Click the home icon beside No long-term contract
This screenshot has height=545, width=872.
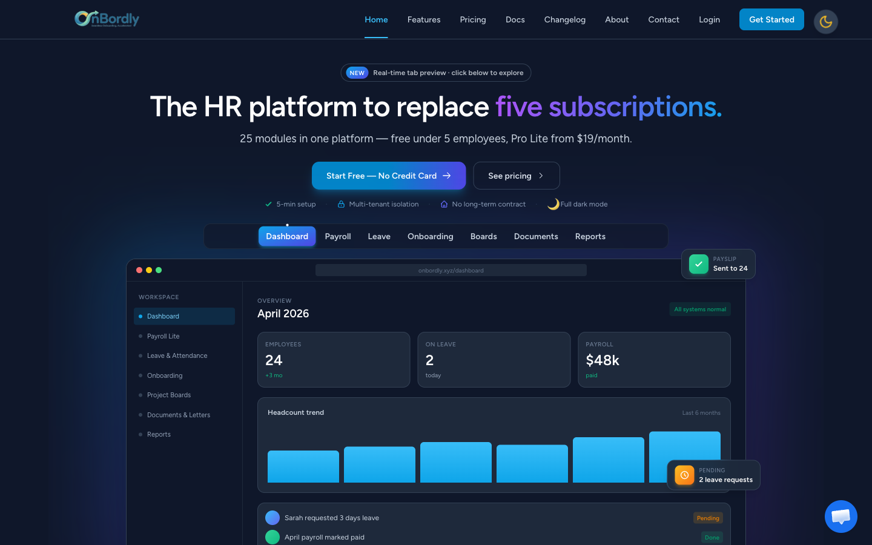(444, 204)
